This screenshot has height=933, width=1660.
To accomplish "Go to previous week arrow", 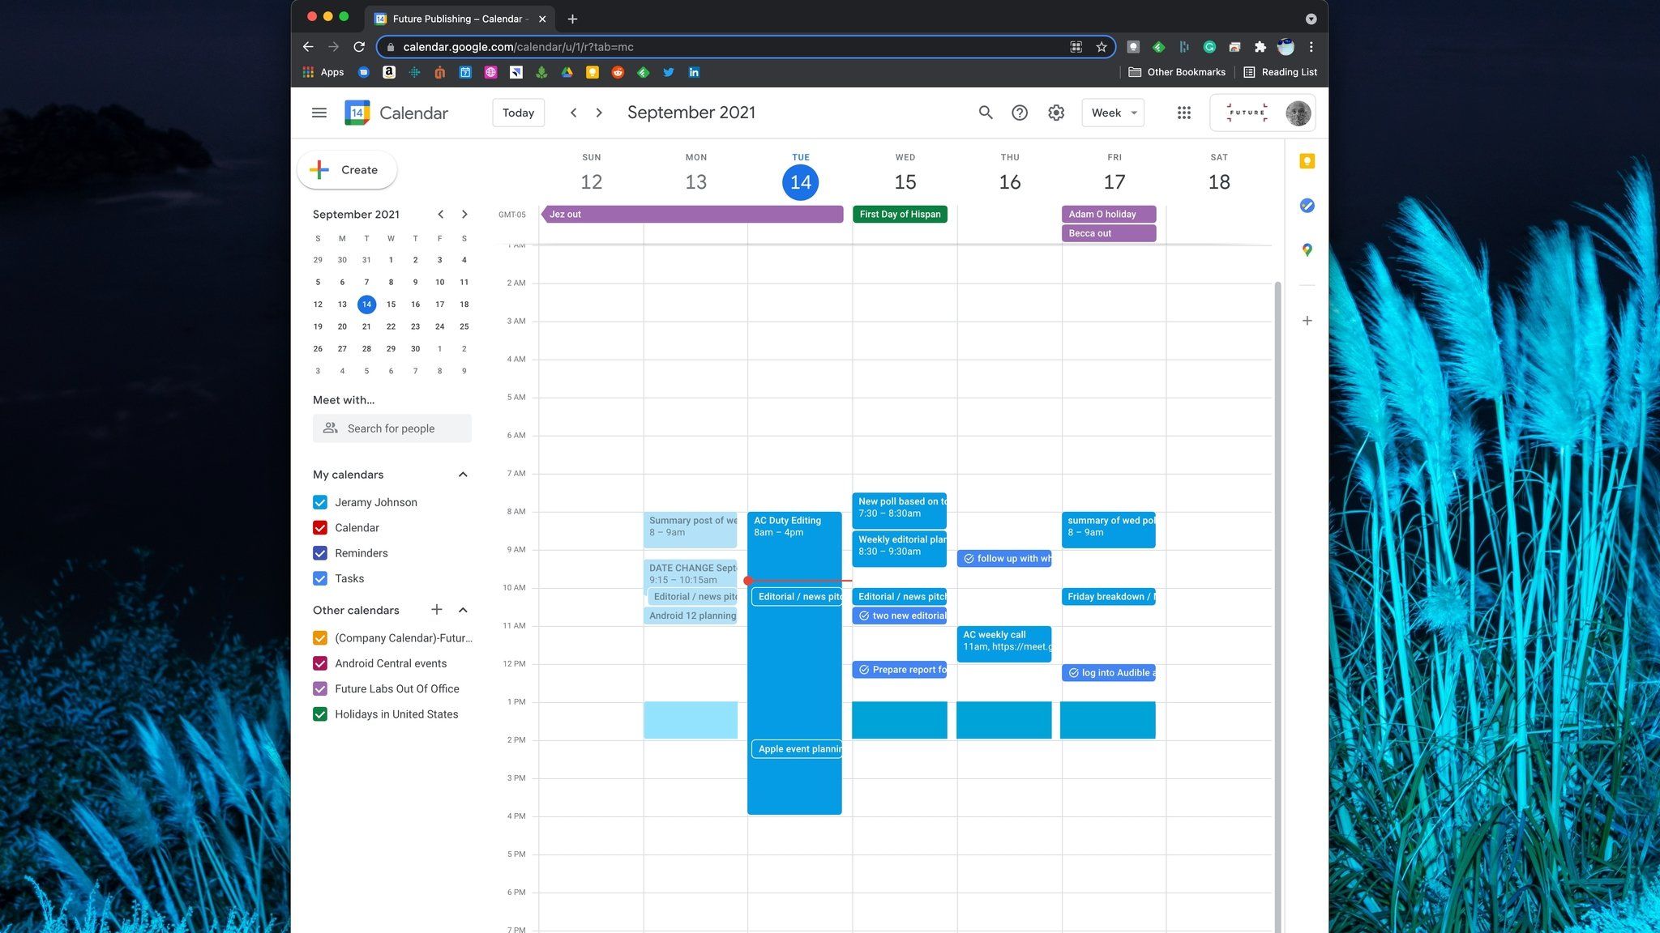I will pos(573,113).
